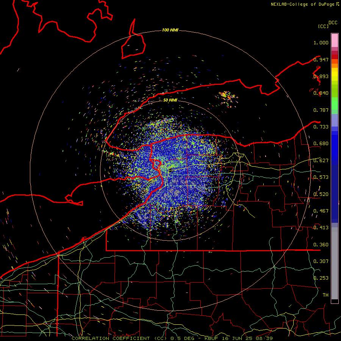Select the 50 NMI range ring label

[170, 100]
